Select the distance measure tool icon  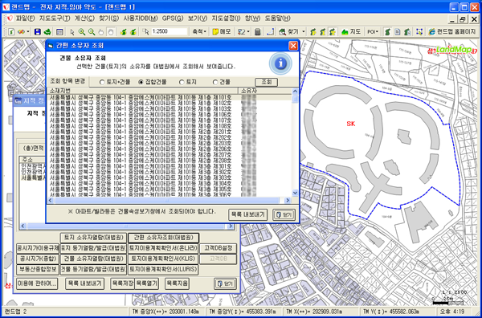(270, 32)
